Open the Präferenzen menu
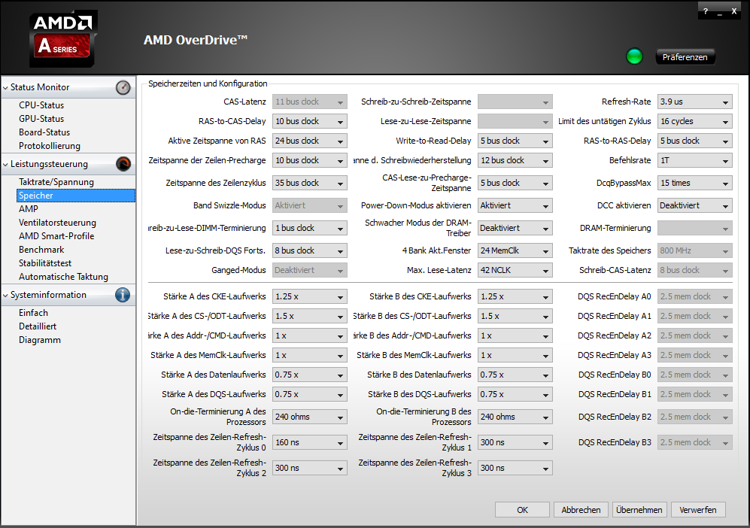The image size is (750, 528). coord(685,57)
